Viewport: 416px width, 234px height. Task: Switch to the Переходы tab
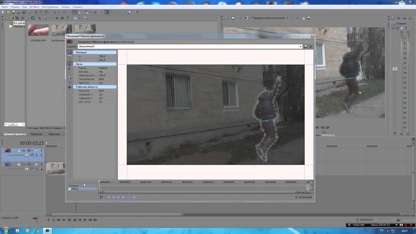click(54, 134)
